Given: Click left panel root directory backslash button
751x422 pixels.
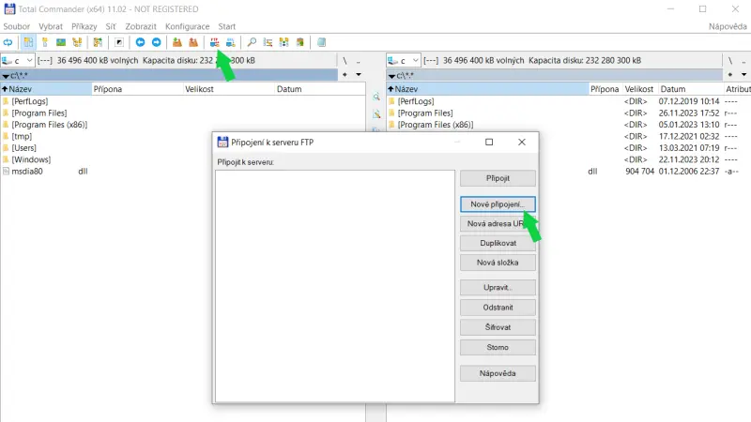Looking at the screenshot, I should pos(345,61).
